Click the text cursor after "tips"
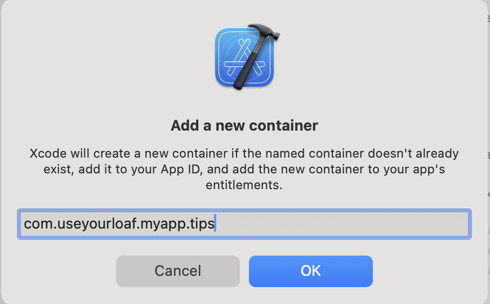 coord(215,223)
